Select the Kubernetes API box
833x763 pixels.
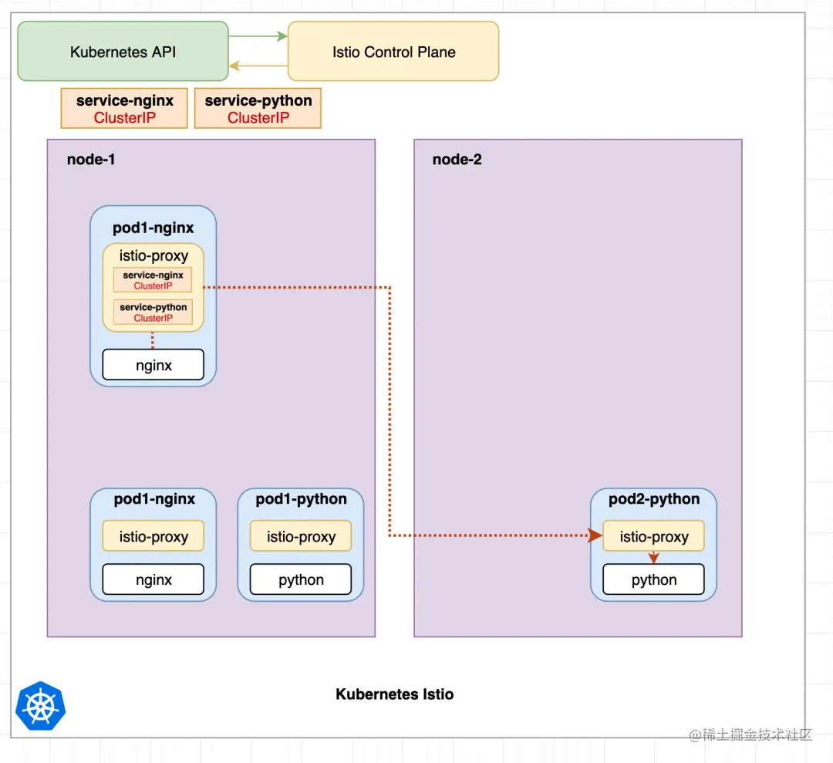[123, 51]
